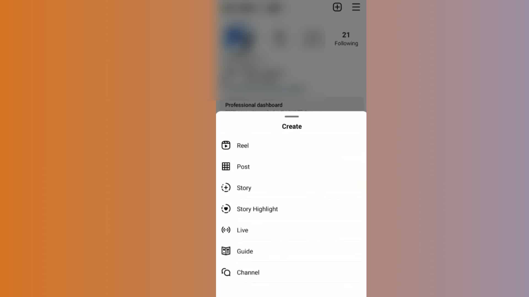Tap the Live broadcast icon
This screenshot has height=297, width=529.
pos(225,230)
